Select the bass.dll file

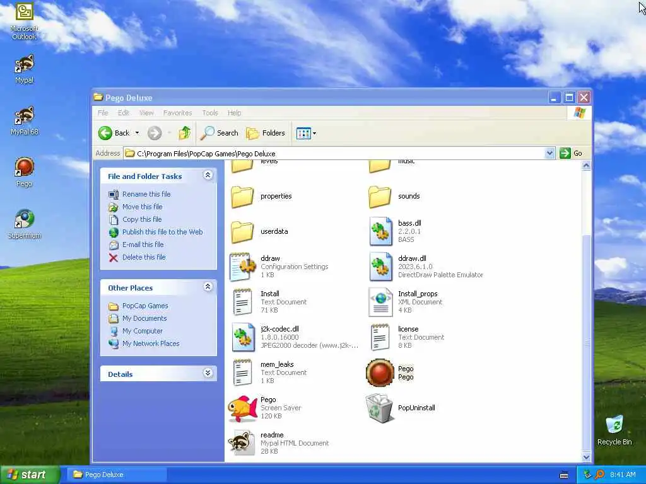click(396, 231)
